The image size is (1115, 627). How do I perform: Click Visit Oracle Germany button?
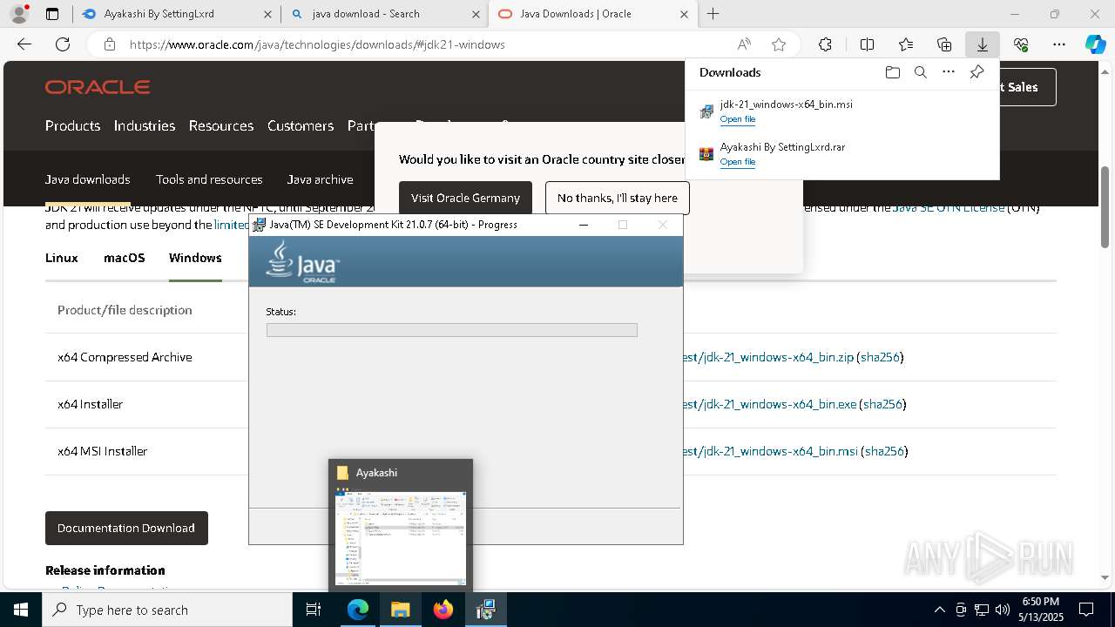click(x=465, y=198)
